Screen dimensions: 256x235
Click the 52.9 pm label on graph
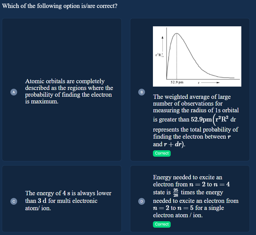(x=177, y=82)
